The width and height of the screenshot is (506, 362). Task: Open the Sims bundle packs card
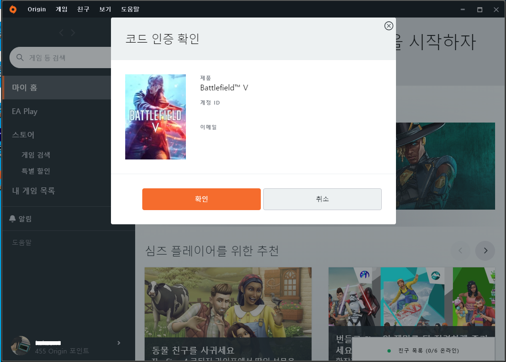412,303
